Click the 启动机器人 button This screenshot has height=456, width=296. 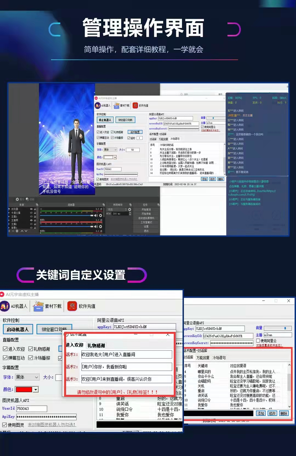tap(18, 329)
